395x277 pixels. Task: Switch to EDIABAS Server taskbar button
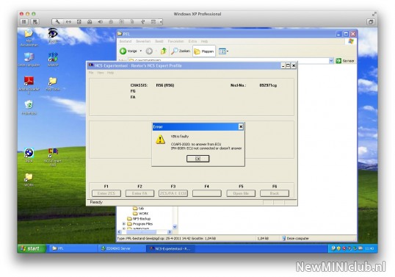[121, 248]
